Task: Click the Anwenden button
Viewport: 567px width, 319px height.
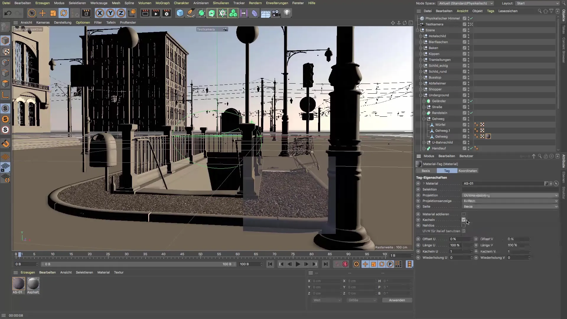Action: pyautogui.click(x=397, y=300)
